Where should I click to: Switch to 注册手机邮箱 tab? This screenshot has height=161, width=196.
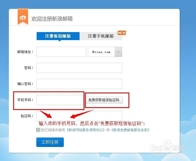pos(101,36)
